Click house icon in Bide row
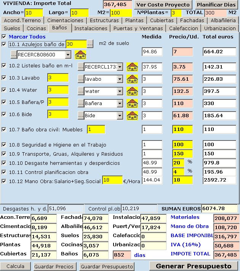Screen dimensions: 240x271 [x=132, y=115]
